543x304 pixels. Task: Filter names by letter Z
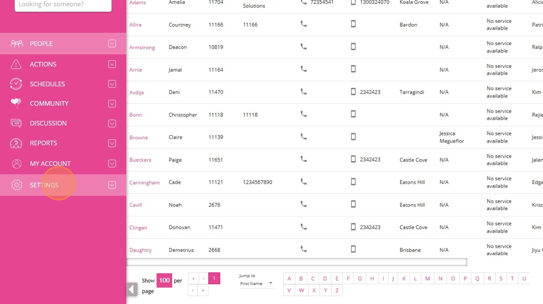tap(336, 290)
